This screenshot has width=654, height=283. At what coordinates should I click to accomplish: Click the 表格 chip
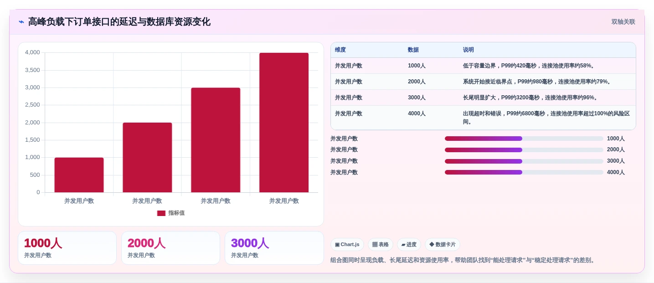(381, 245)
